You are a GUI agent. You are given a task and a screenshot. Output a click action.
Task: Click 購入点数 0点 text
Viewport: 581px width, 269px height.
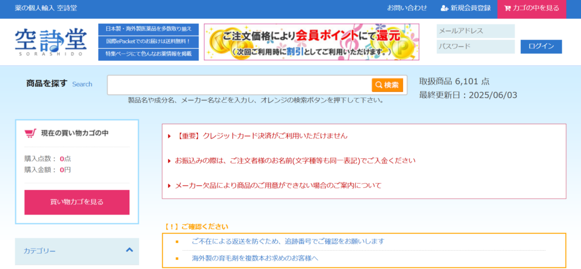48,159
